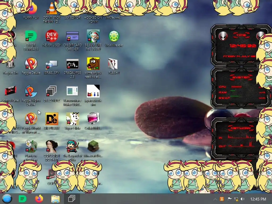Screen dimensions: 272x204
Task: Open the volume speaker tray icon
Action: pyautogui.click(x=243, y=199)
